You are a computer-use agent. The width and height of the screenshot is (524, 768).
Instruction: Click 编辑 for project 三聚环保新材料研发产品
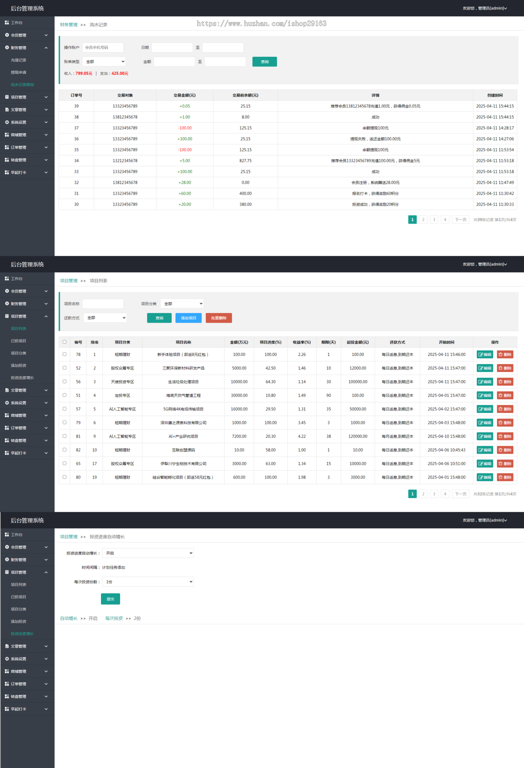click(x=485, y=368)
